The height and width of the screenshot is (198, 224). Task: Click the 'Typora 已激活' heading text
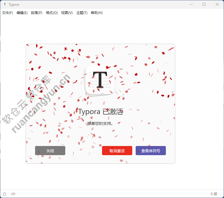pos(100,112)
